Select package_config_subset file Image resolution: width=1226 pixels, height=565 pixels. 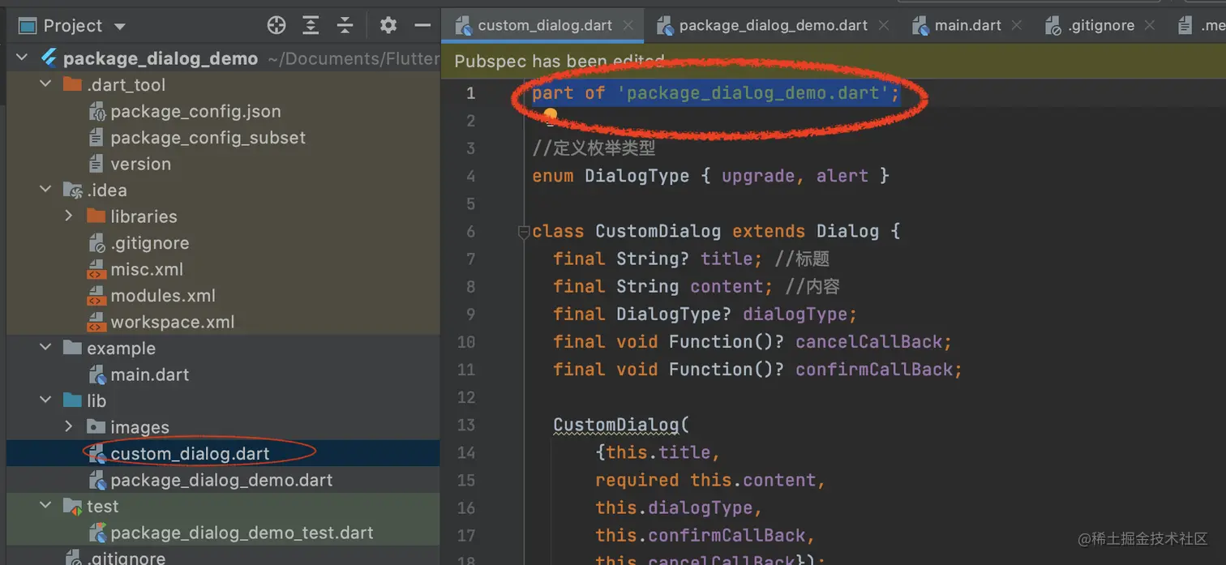click(x=208, y=138)
